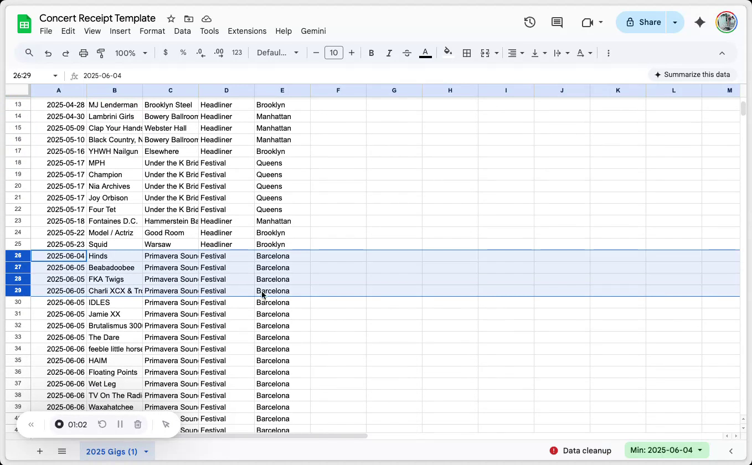The image size is (752, 465).
Task: Stop the screen recording
Action: (59, 425)
